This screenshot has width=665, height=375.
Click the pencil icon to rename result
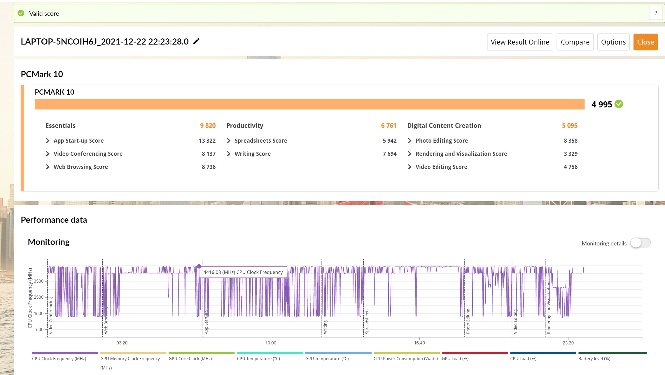click(x=196, y=41)
